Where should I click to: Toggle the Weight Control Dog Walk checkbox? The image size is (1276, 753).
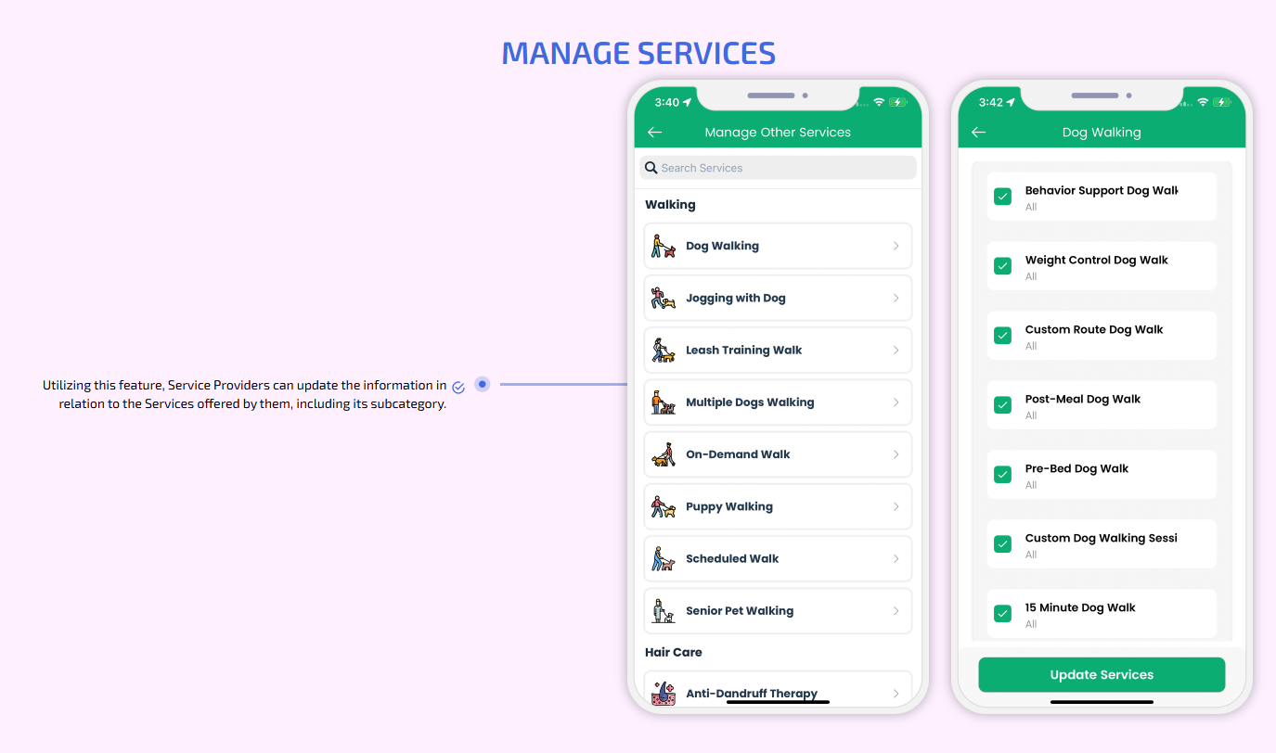click(1002, 266)
